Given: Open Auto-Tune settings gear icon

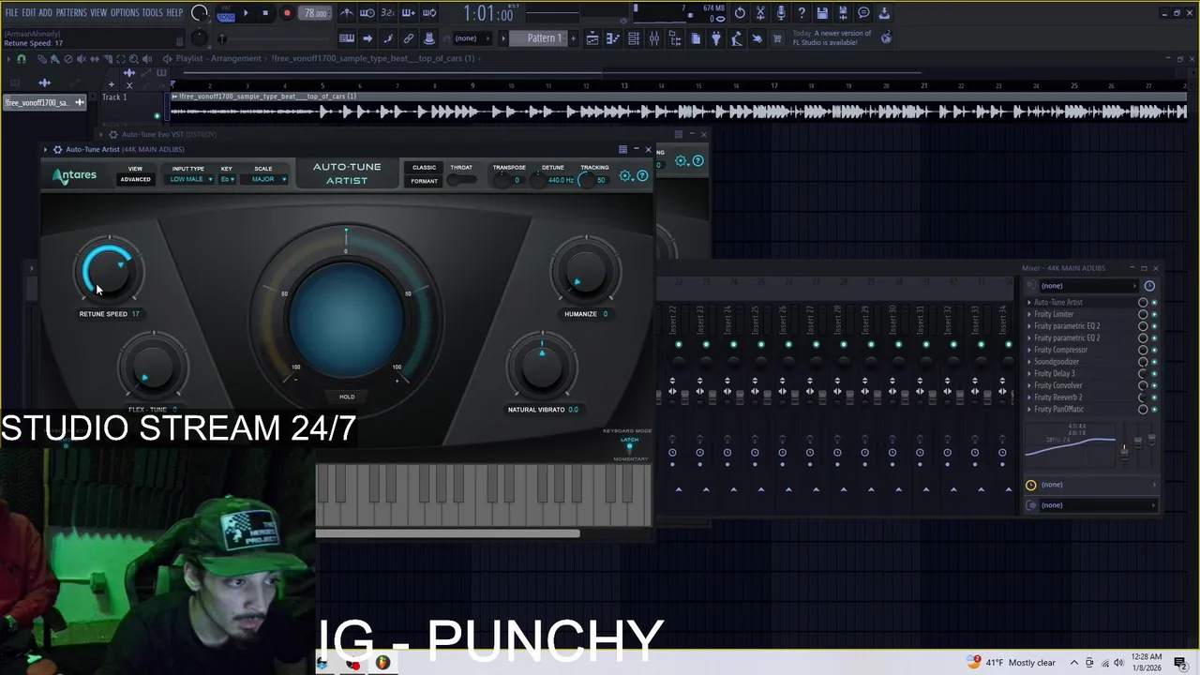Looking at the screenshot, I should [625, 176].
